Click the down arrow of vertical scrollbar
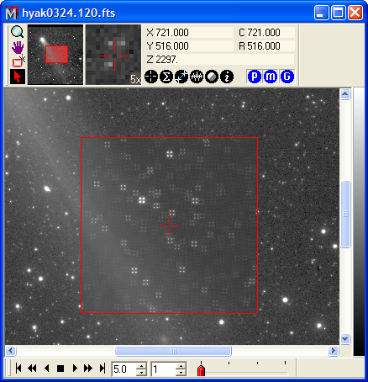 pyautogui.click(x=345, y=339)
